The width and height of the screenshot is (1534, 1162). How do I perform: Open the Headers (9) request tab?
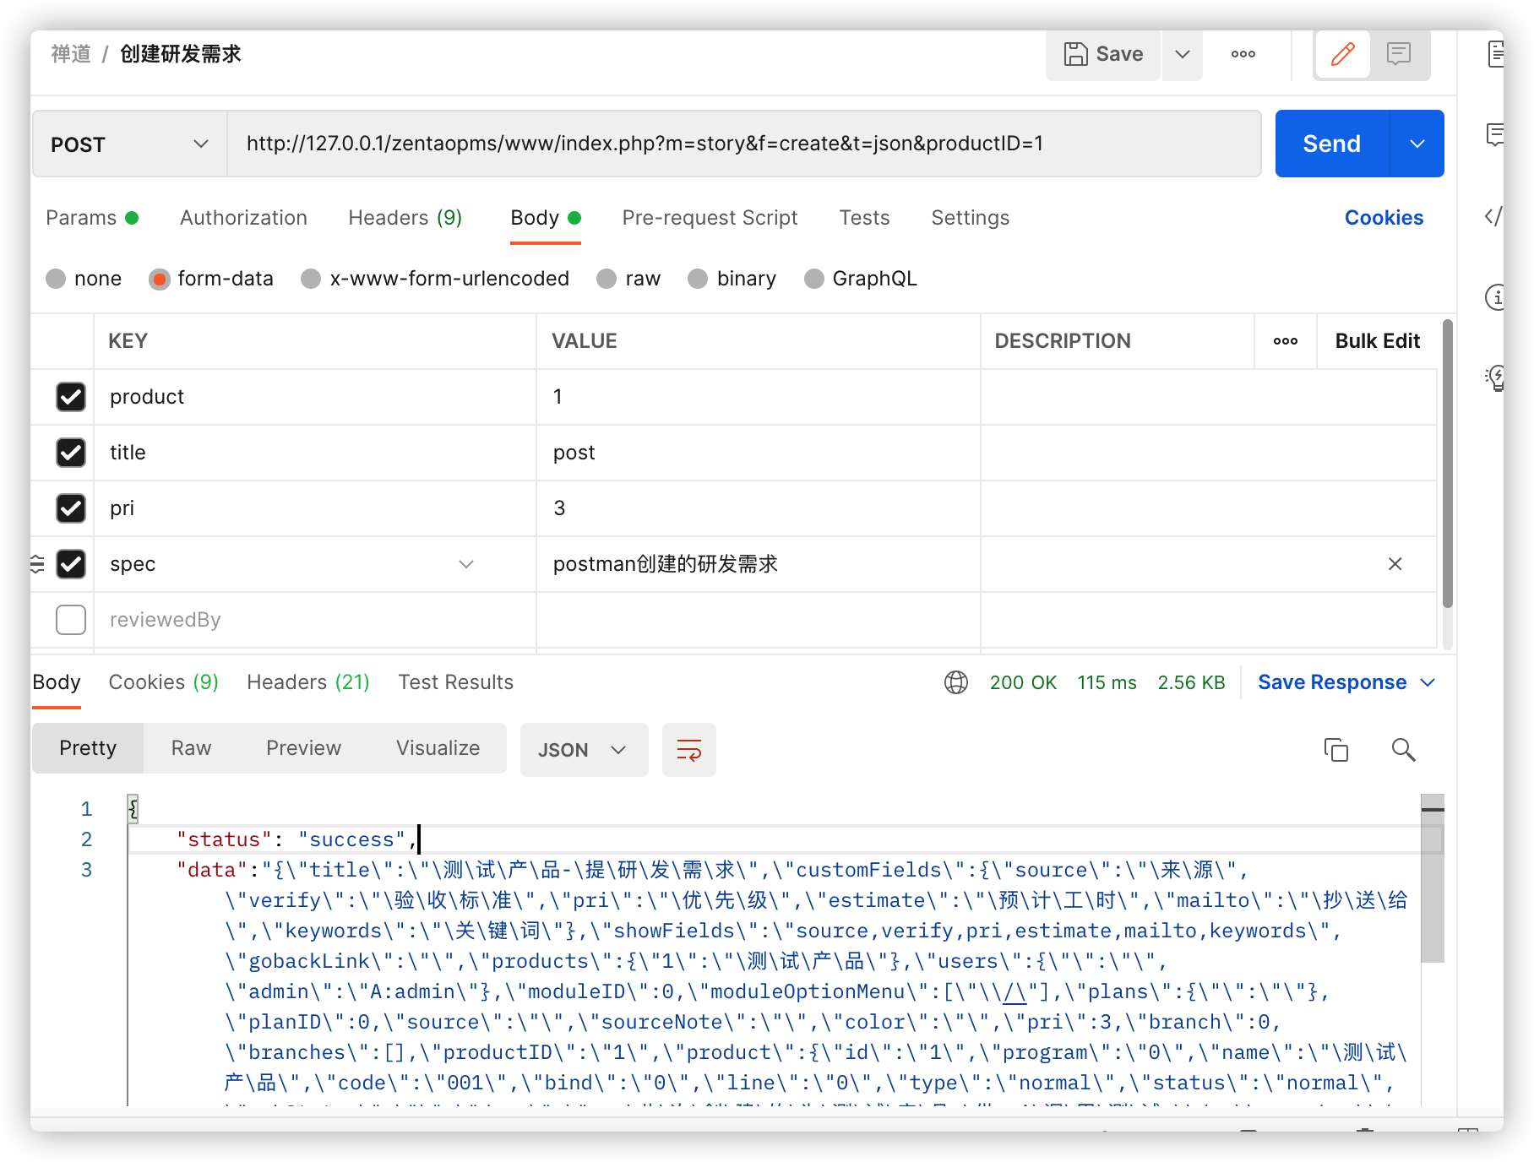pos(405,218)
